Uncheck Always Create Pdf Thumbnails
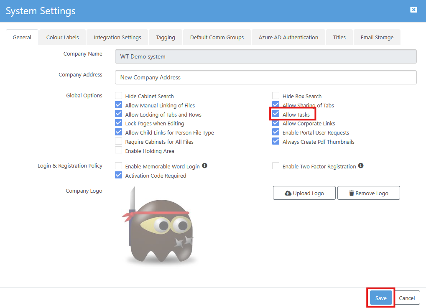 click(x=276, y=141)
